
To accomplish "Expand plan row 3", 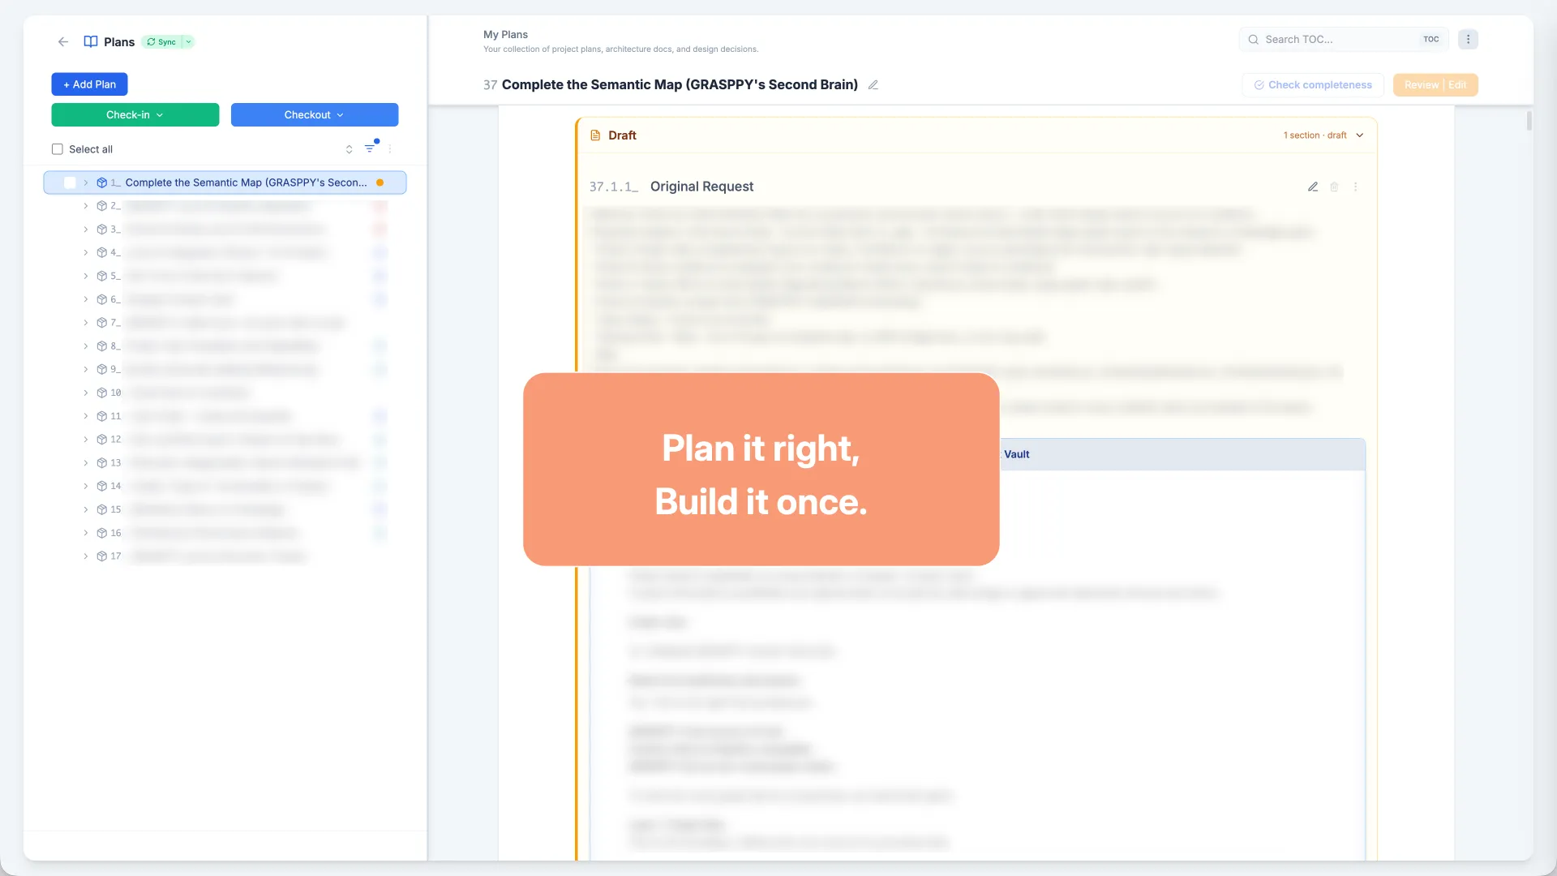I will (86, 230).
